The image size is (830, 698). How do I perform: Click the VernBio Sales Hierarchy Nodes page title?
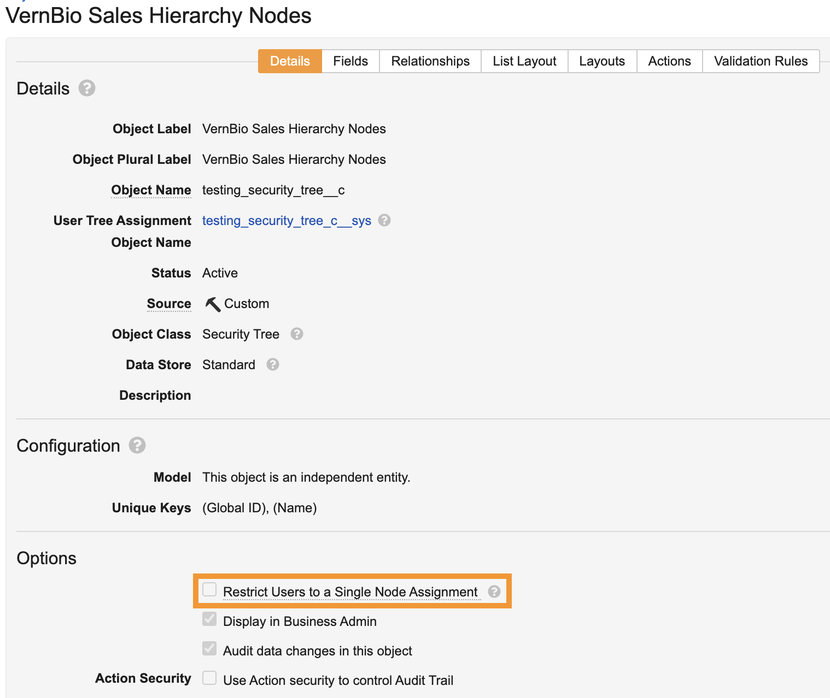tap(159, 15)
